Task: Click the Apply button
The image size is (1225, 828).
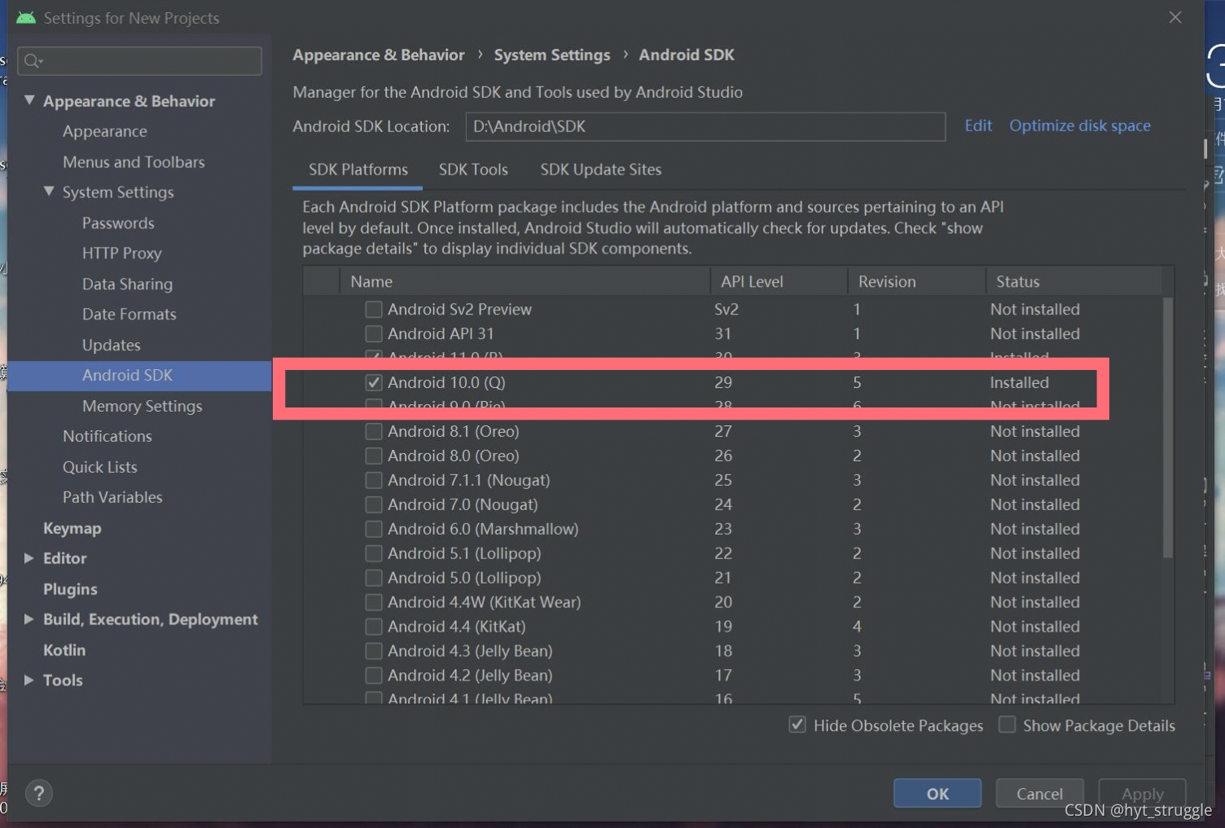Action: pos(1142,794)
